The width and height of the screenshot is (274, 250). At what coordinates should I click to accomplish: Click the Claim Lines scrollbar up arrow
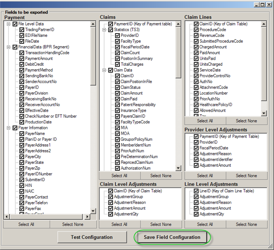coord(264,24)
